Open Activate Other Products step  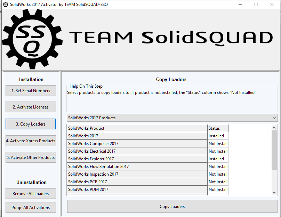point(31,157)
